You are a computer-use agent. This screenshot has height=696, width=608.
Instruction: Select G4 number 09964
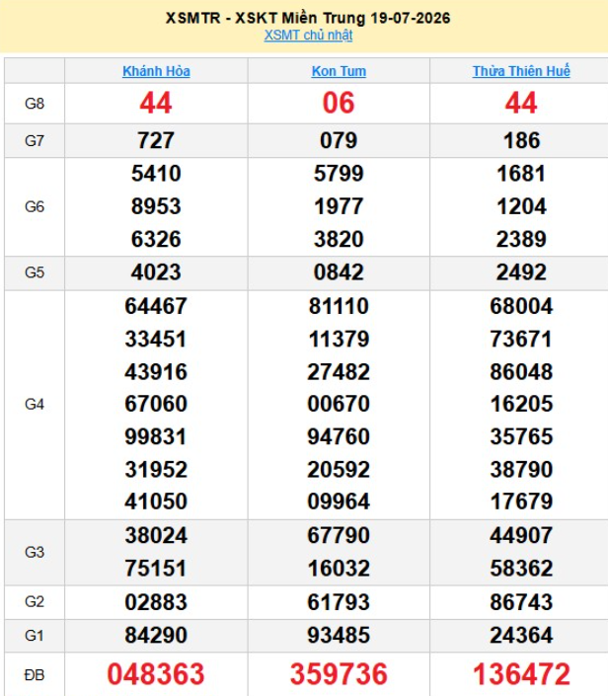[x=339, y=502]
